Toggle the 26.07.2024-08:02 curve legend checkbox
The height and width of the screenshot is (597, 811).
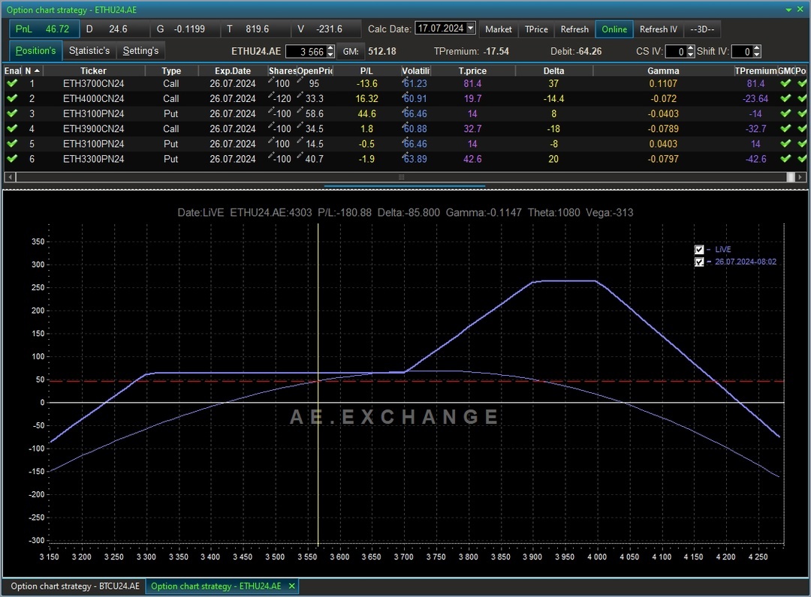pyautogui.click(x=699, y=262)
